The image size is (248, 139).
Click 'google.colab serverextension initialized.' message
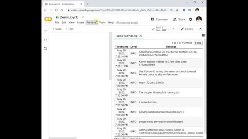161,122
